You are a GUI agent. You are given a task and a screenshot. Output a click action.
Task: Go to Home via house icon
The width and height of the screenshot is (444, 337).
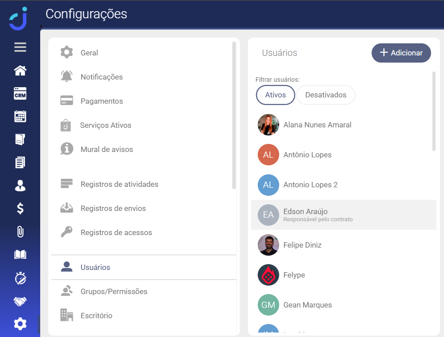[x=20, y=70]
